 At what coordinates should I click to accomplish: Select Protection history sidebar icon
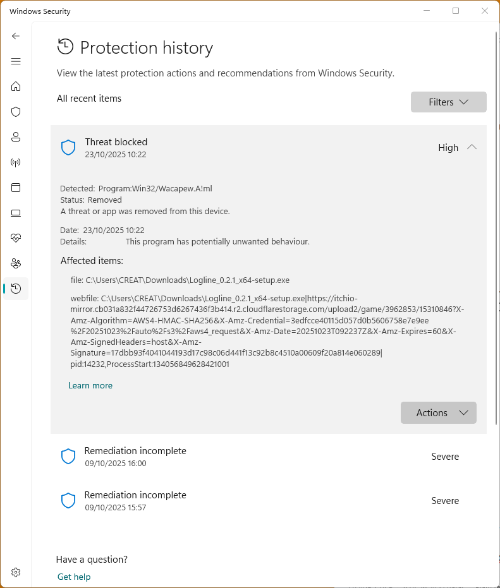pos(16,289)
